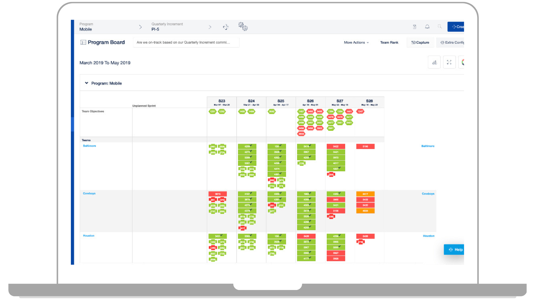Click the Program Board title icon
The width and height of the screenshot is (535, 300).
[x=83, y=42]
